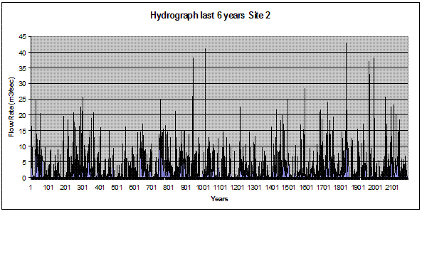The height and width of the screenshot is (273, 422).
Task: Click the y-axis label '0'
Action: tap(24, 178)
